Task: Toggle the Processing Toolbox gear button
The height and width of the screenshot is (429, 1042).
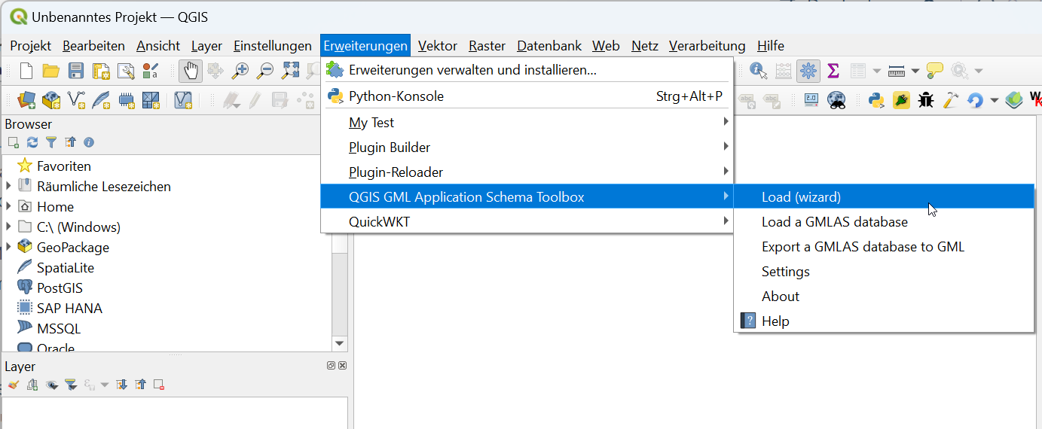Action: coord(808,71)
